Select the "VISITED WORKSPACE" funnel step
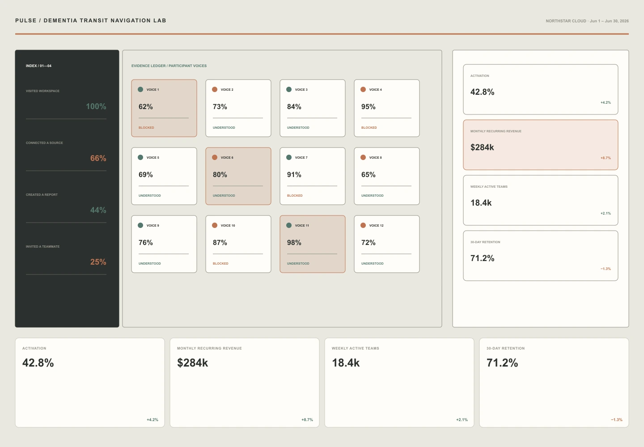644x447 pixels. coord(42,91)
